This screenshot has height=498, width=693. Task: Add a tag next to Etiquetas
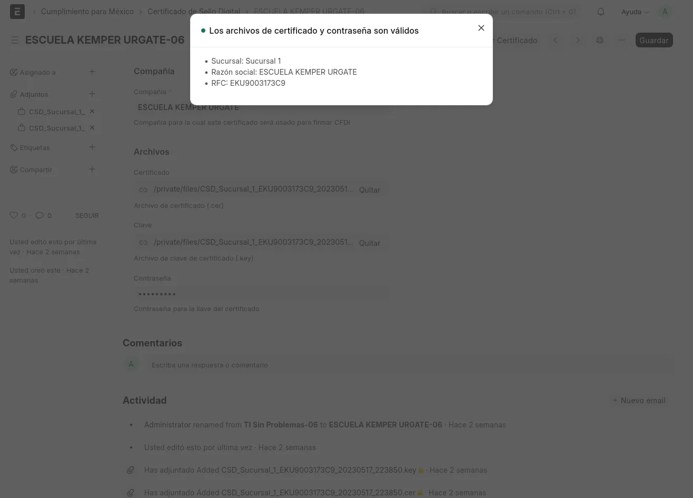point(92,147)
